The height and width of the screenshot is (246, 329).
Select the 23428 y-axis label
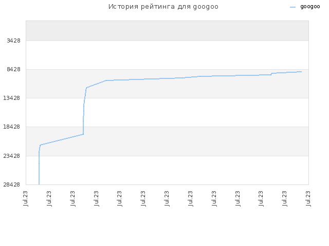click(x=12, y=156)
